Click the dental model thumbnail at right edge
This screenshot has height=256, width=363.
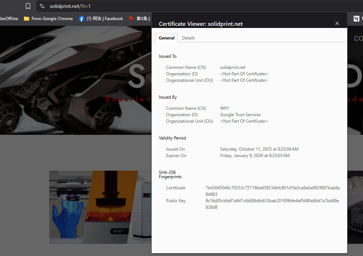pos(355,207)
